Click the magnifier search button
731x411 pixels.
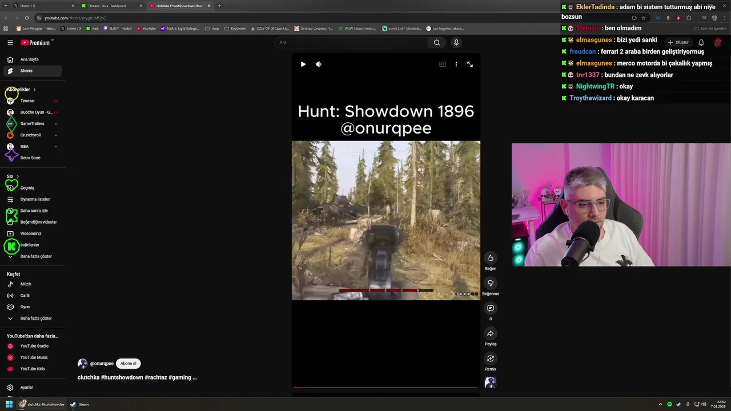pyautogui.click(x=437, y=42)
